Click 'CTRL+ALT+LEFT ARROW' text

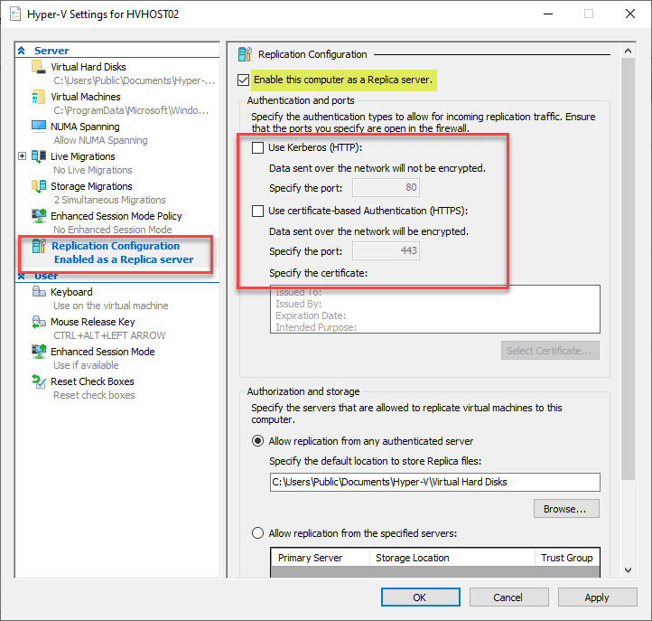pos(109,335)
